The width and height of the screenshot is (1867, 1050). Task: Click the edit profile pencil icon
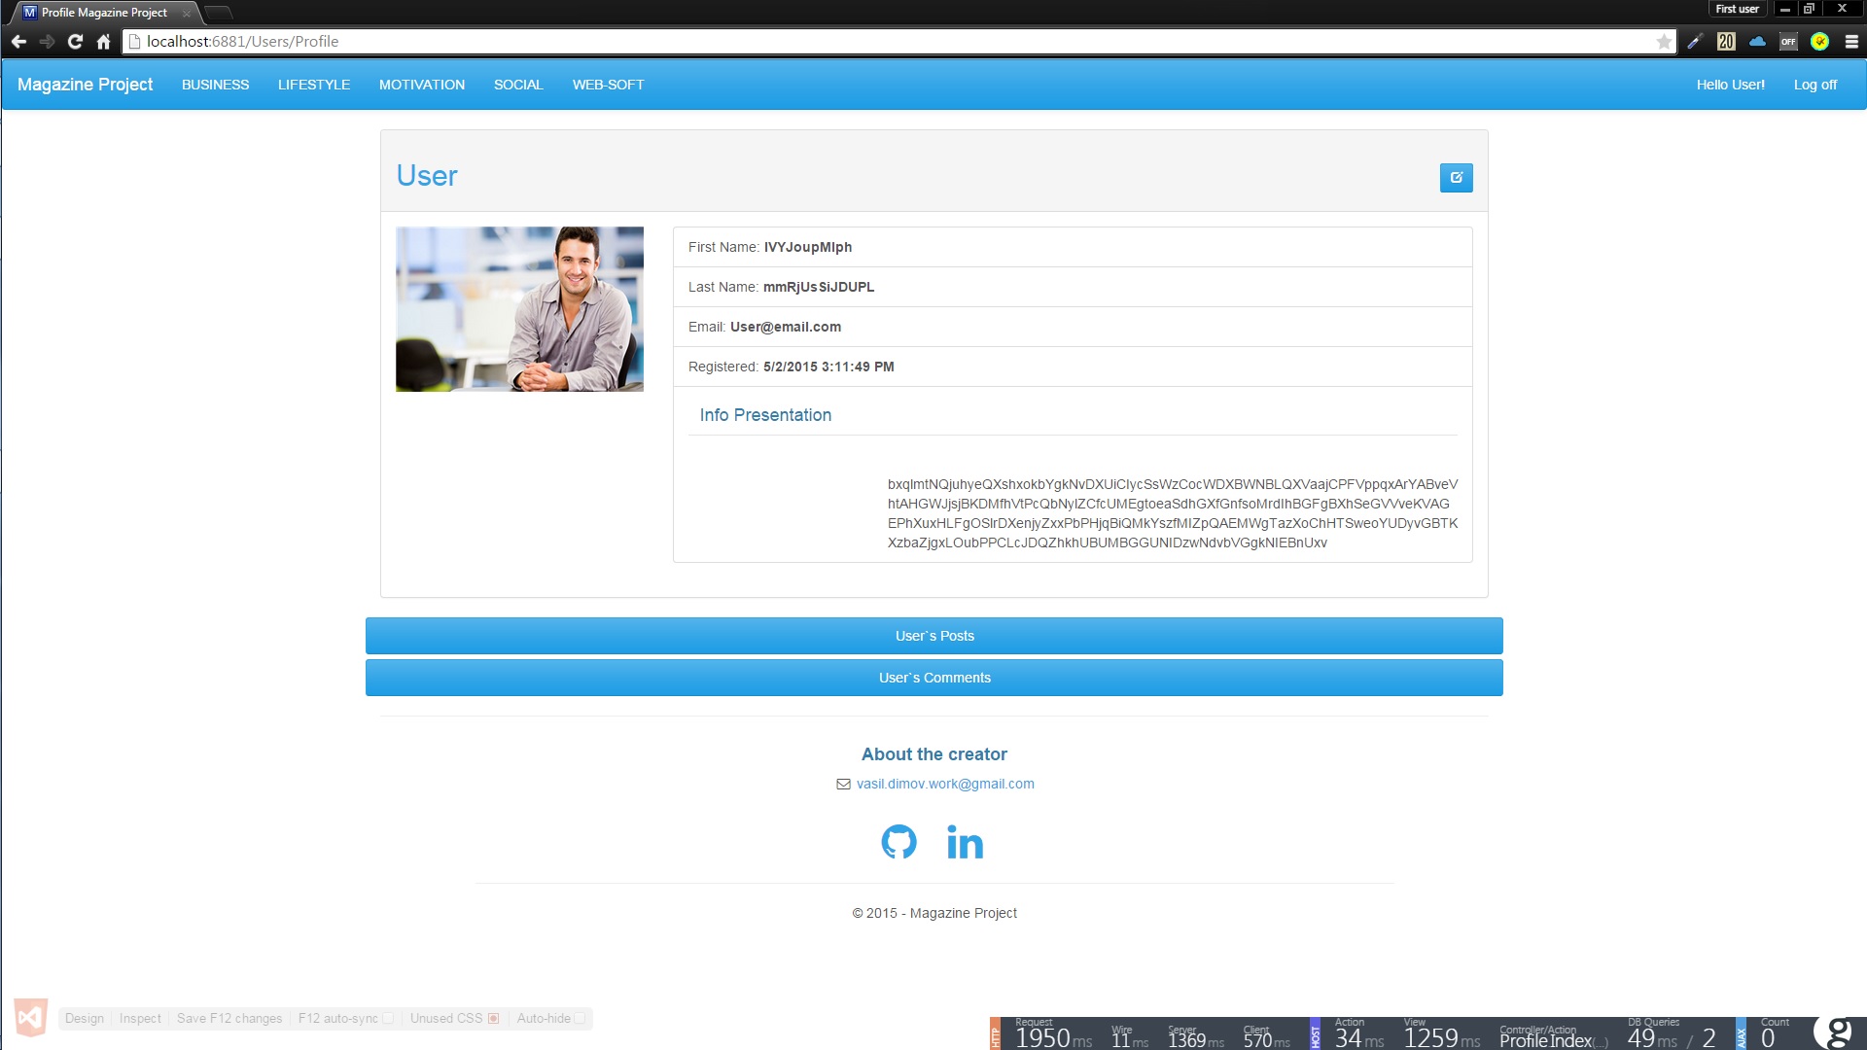(1456, 178)
